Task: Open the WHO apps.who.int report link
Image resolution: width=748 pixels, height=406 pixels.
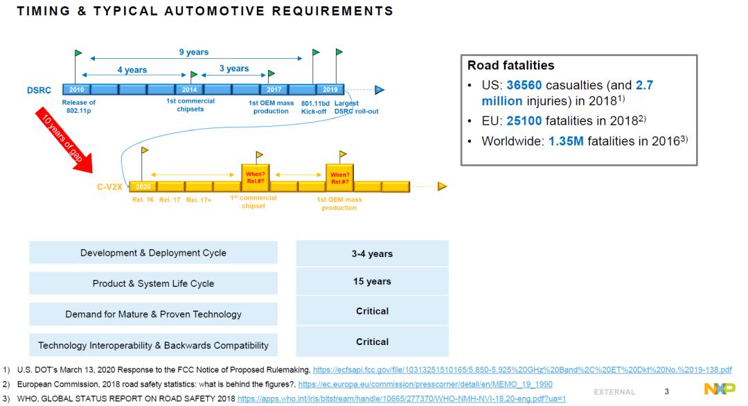Action: point(402,398)
